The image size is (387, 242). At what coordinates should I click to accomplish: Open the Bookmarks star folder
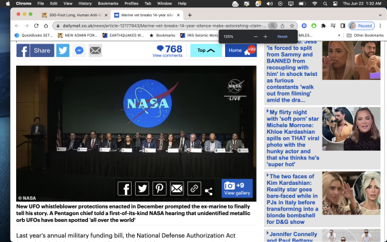(x=162, y=36)
